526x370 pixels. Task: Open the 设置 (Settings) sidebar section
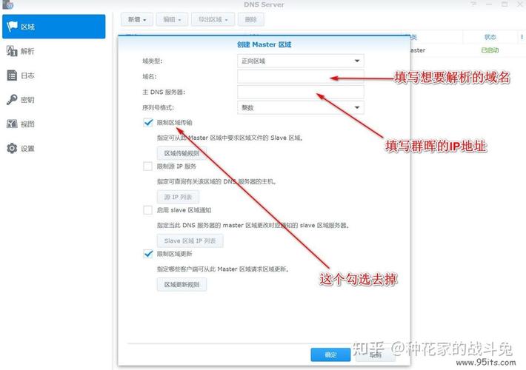pos(53,148)
